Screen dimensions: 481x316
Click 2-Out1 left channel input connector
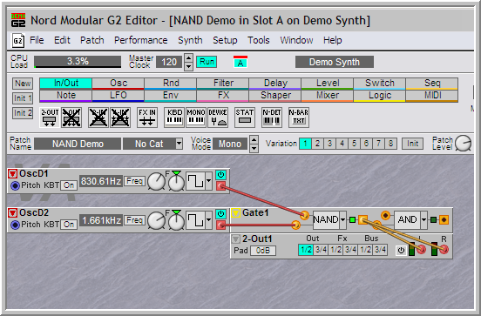pos(422,250)
